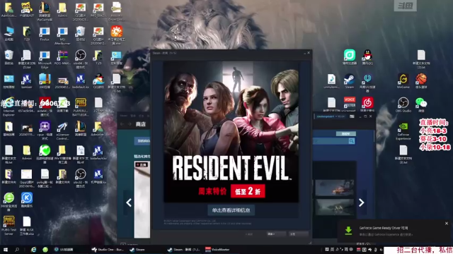Click the Resident Evil weekend deal banner
This screenshot has width=453, height=254.
coord(231,132)
